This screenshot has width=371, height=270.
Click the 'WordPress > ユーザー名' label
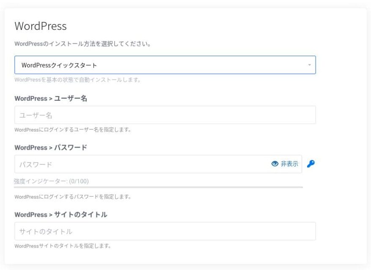pyautogui.click(x=51, y=98)
